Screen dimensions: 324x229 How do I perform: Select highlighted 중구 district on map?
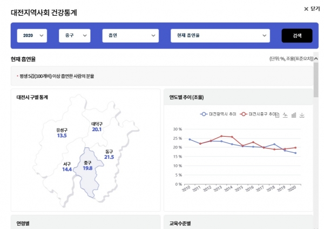pyautogui.click(x=87, y=166)
